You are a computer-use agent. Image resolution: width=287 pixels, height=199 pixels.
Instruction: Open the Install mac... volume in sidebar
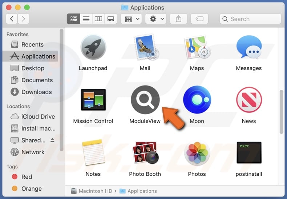point(30,128)
